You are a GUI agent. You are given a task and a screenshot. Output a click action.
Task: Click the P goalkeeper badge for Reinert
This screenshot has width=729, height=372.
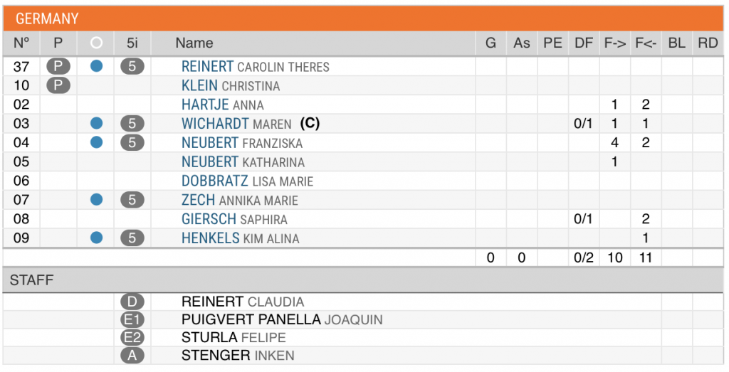(x=58, y=66)
